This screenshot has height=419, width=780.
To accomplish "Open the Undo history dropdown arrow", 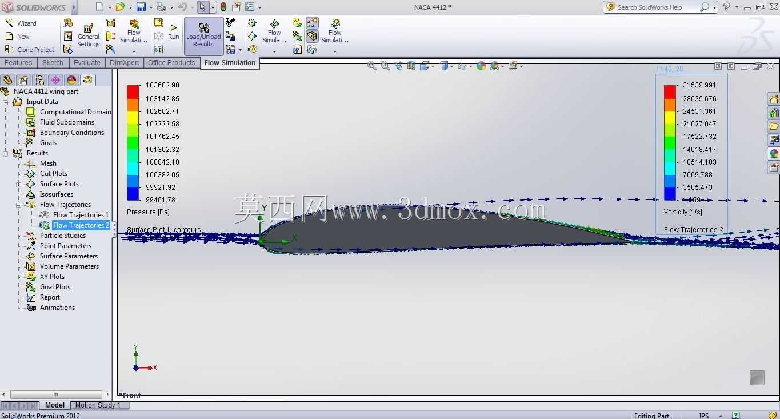I will pos(192,7).
